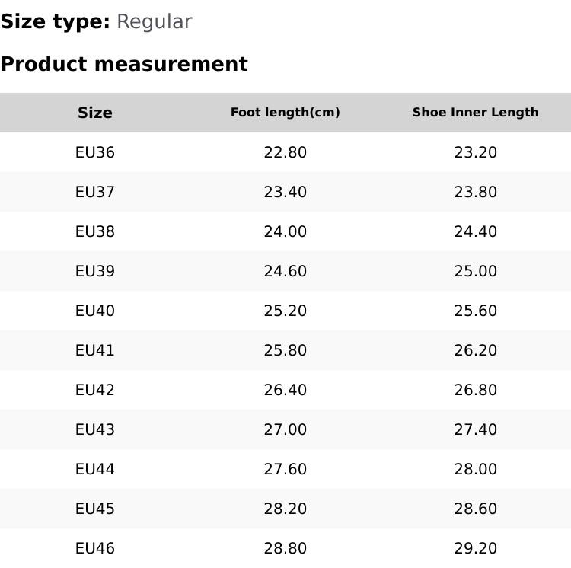Select the EU43 row label
571x568 pixels.
click(95, 429)
